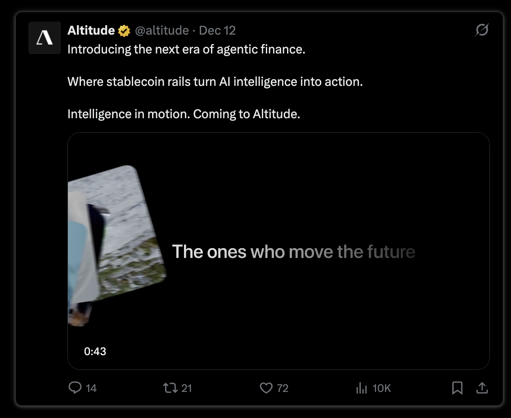Screen dimensions: 511x418
Task: Bookmark the Altitude post
Action: [457, 388]
